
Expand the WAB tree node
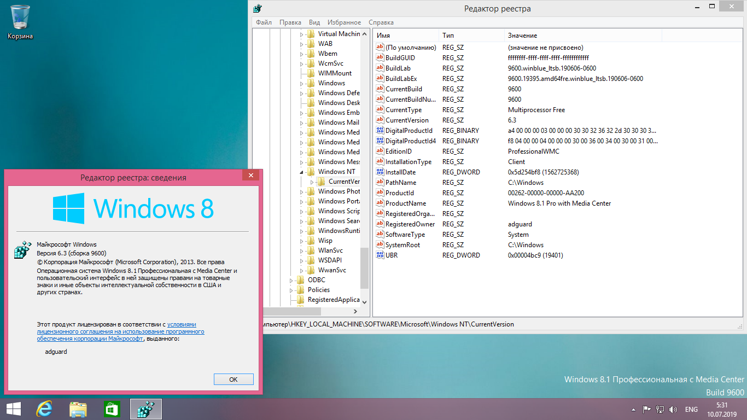pyautogui.click(x=301, y=44)
